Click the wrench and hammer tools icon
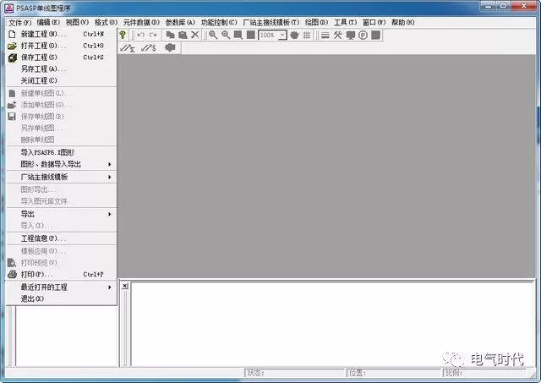 (x=337, y=35)
